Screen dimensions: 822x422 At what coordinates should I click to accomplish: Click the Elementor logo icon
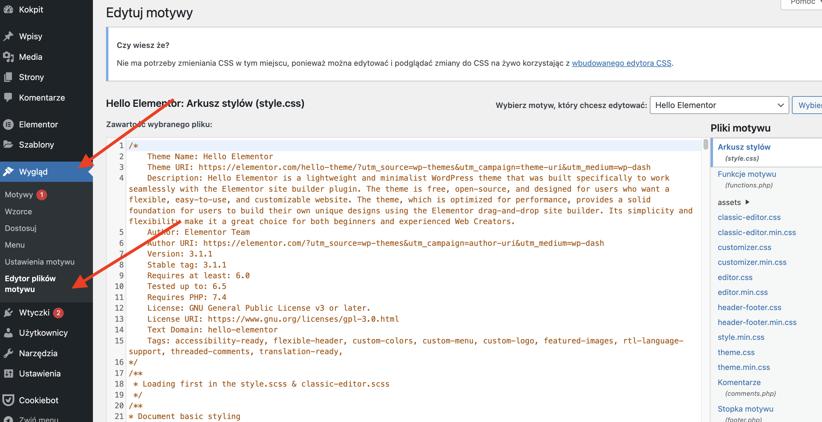click(8, 124)
